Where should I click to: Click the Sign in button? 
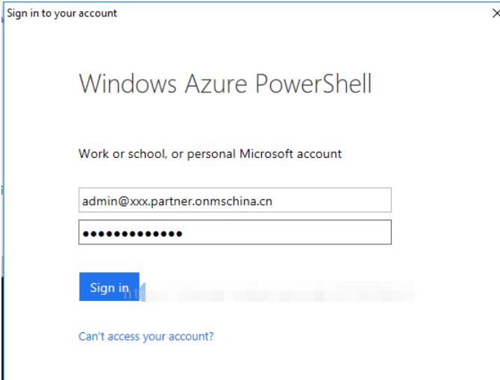(109, 287)
